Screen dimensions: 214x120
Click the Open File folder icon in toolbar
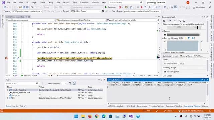pyautogui.click(x=20, y=7)
